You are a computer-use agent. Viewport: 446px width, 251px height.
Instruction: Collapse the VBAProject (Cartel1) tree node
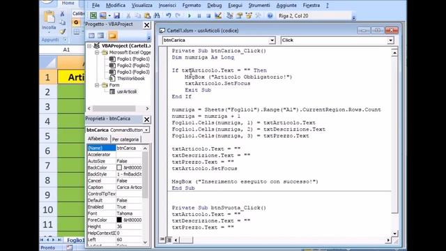pos(89,46)
